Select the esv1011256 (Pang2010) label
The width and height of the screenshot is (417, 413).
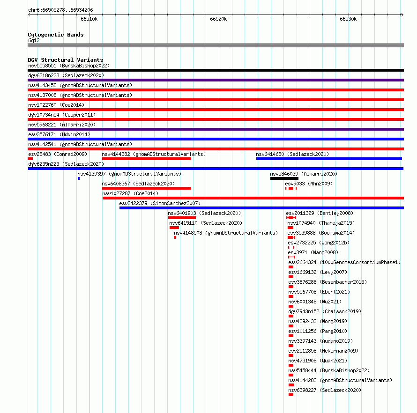[x=318, y=331]
